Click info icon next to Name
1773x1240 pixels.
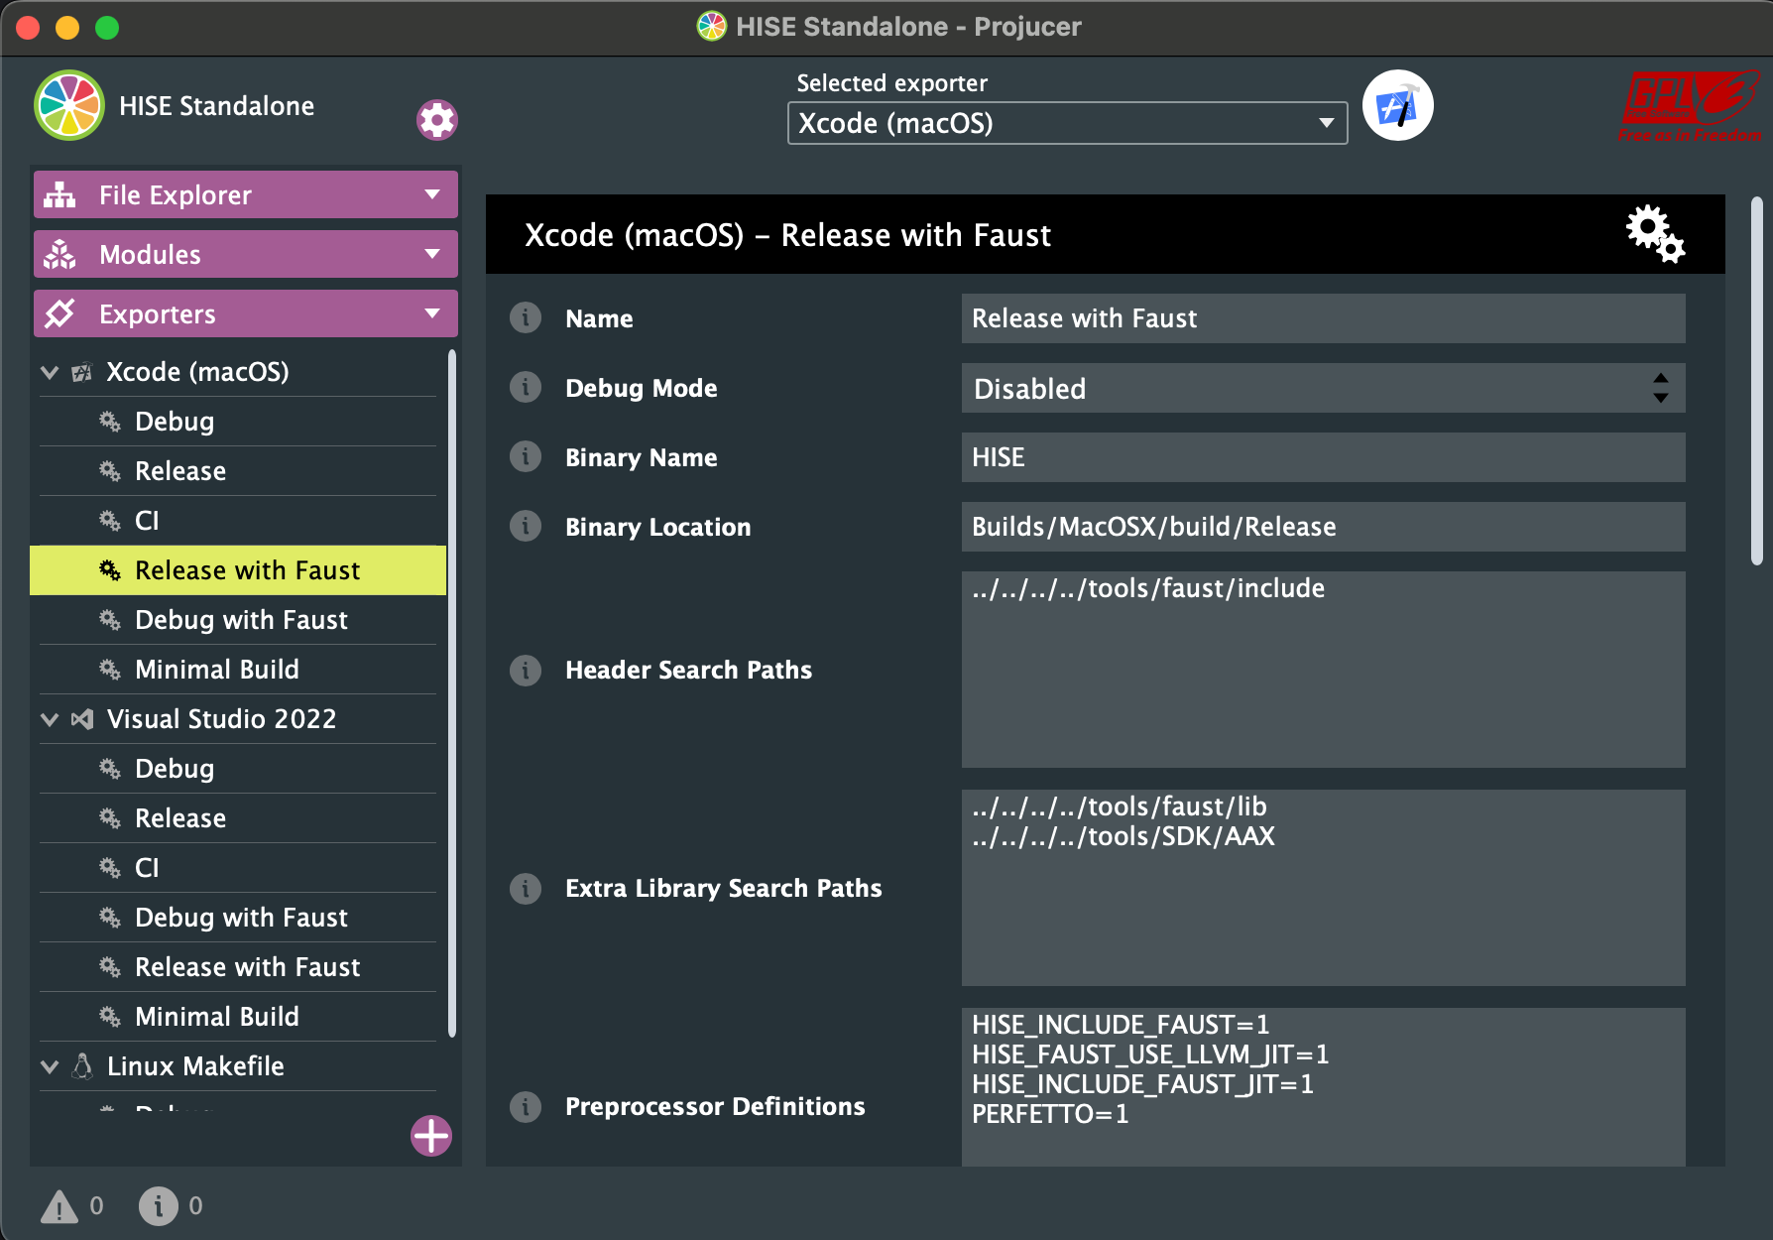point(526,317)
